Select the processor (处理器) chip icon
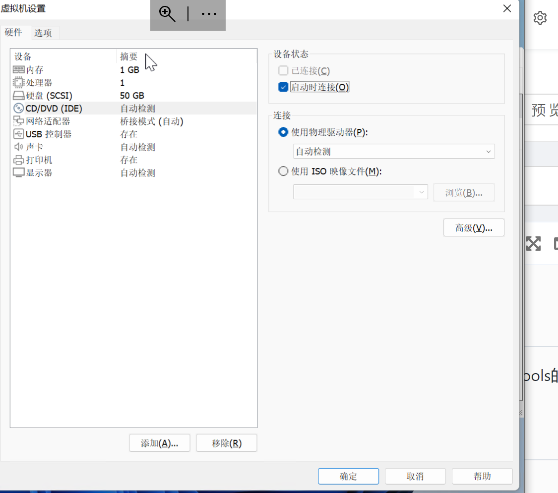558x493 pixels. 18,82
